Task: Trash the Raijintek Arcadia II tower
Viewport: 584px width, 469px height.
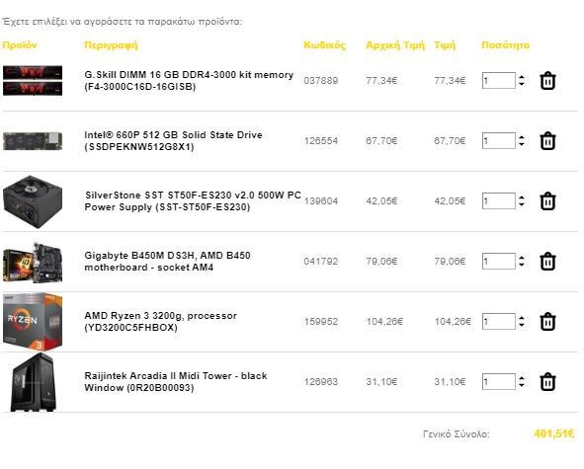Action: click(547, 382)
